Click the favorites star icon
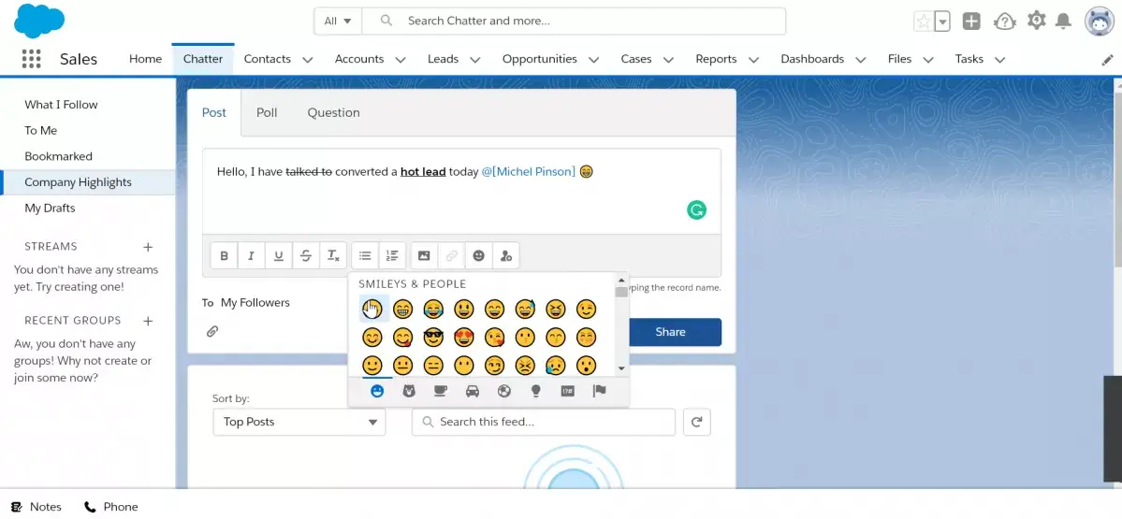Viewport: 1122px width, 519px height. [923, 22]
